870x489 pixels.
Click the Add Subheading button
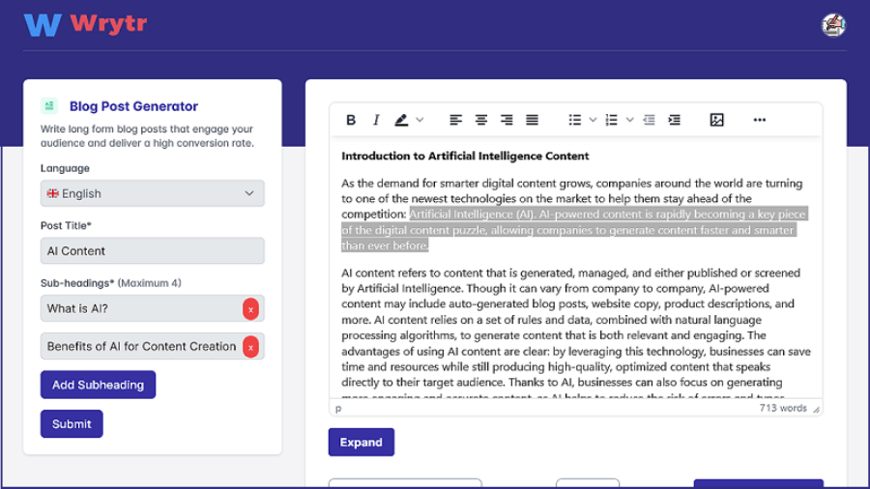pyautogui.click(x=99, y=385)
